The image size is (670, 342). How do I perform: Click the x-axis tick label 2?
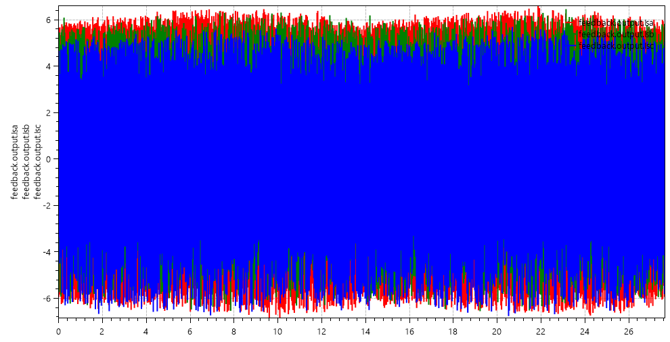coord(102,331)
